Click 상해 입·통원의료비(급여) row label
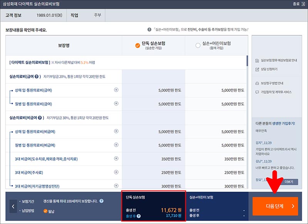Viewport: 308px width, 224px height. pyautogui.click(x=33, y=90)
